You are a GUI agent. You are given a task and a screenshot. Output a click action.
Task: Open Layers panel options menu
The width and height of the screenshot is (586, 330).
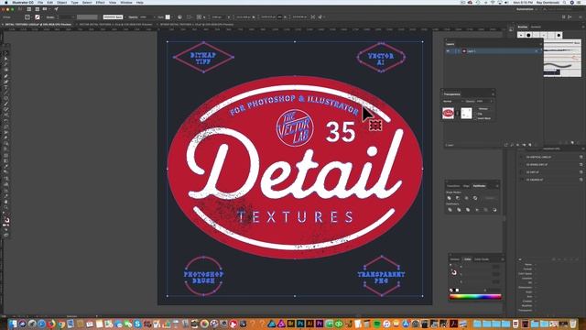[x=540, y=44]
